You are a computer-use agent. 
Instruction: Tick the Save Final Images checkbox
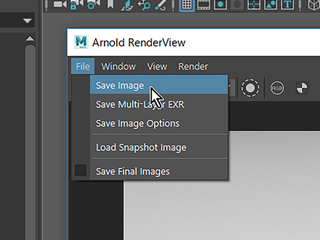pos(81,170)
